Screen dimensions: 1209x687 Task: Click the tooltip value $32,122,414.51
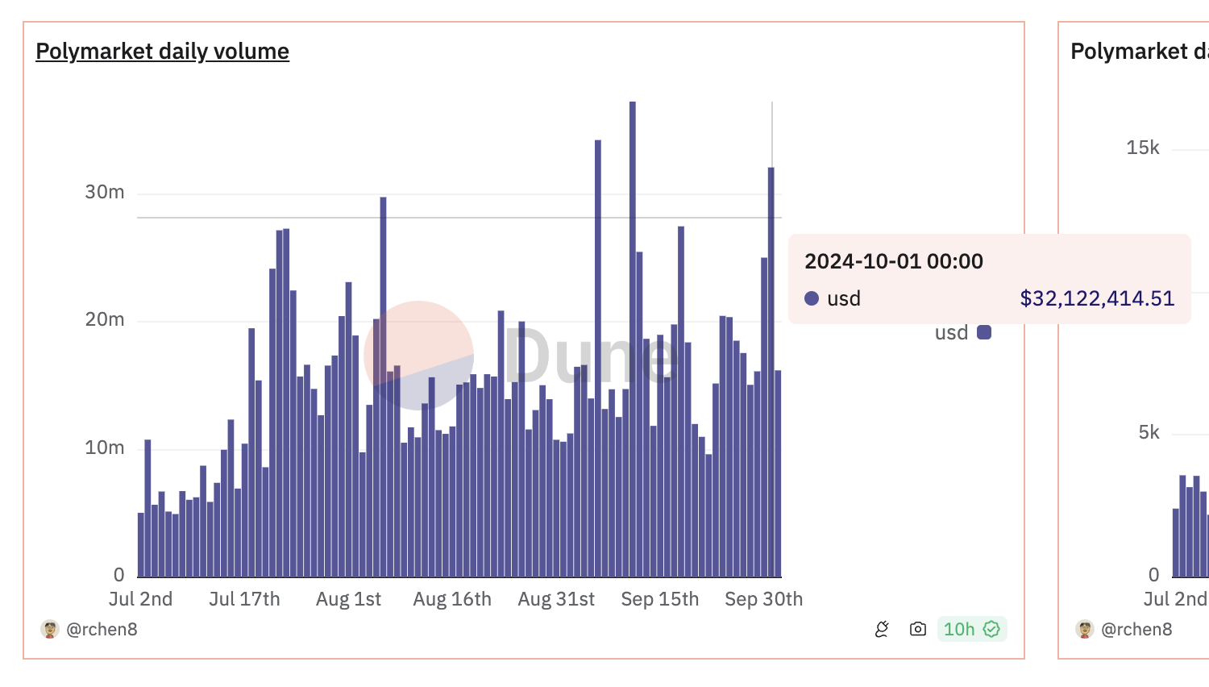(1097, 298)
